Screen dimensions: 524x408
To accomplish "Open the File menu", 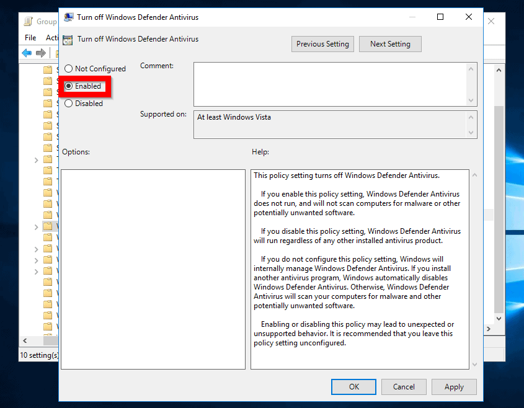I will 30,38.
